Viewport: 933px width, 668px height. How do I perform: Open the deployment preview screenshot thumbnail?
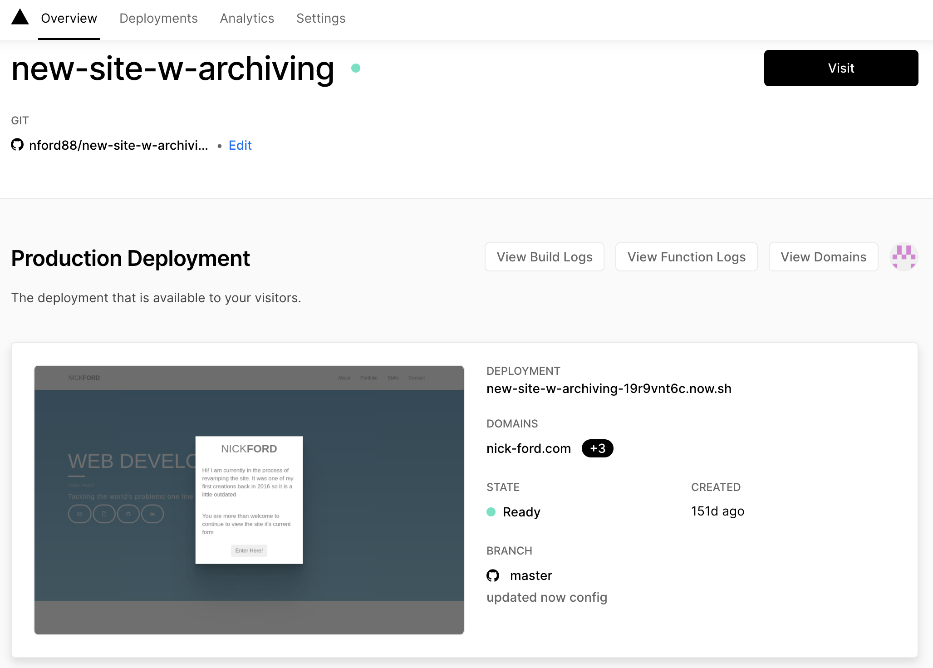(249, 500)
